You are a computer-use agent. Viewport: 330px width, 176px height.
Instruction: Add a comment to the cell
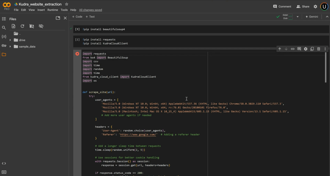tap(299, 49)
